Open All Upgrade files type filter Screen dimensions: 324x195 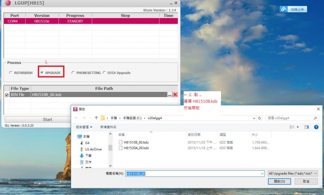pos(292,173)
